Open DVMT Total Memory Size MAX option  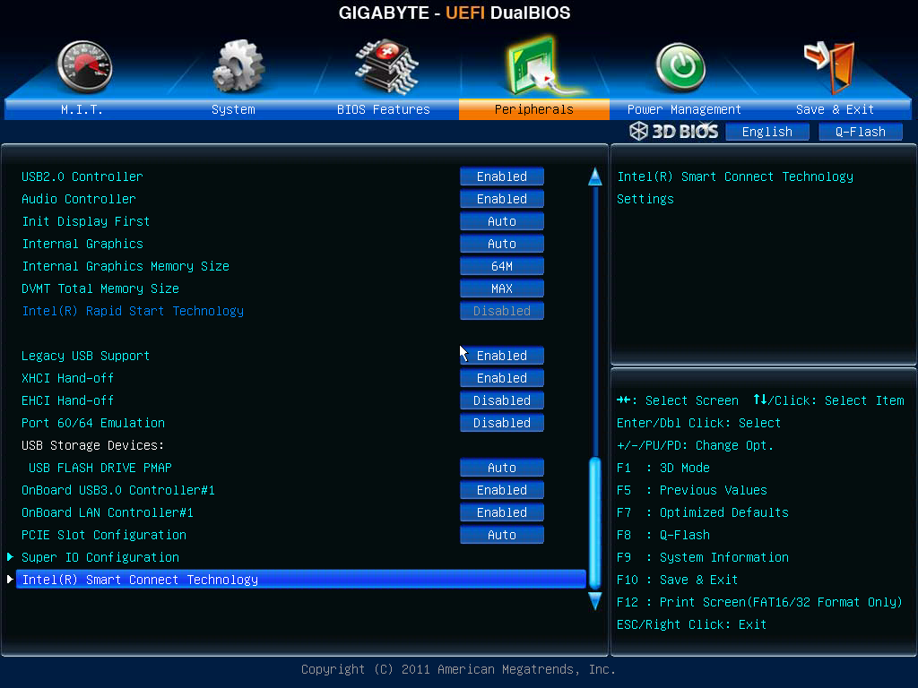pos(502,288)
